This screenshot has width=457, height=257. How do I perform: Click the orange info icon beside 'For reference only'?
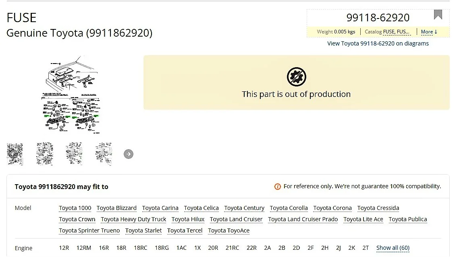point(277,187)
